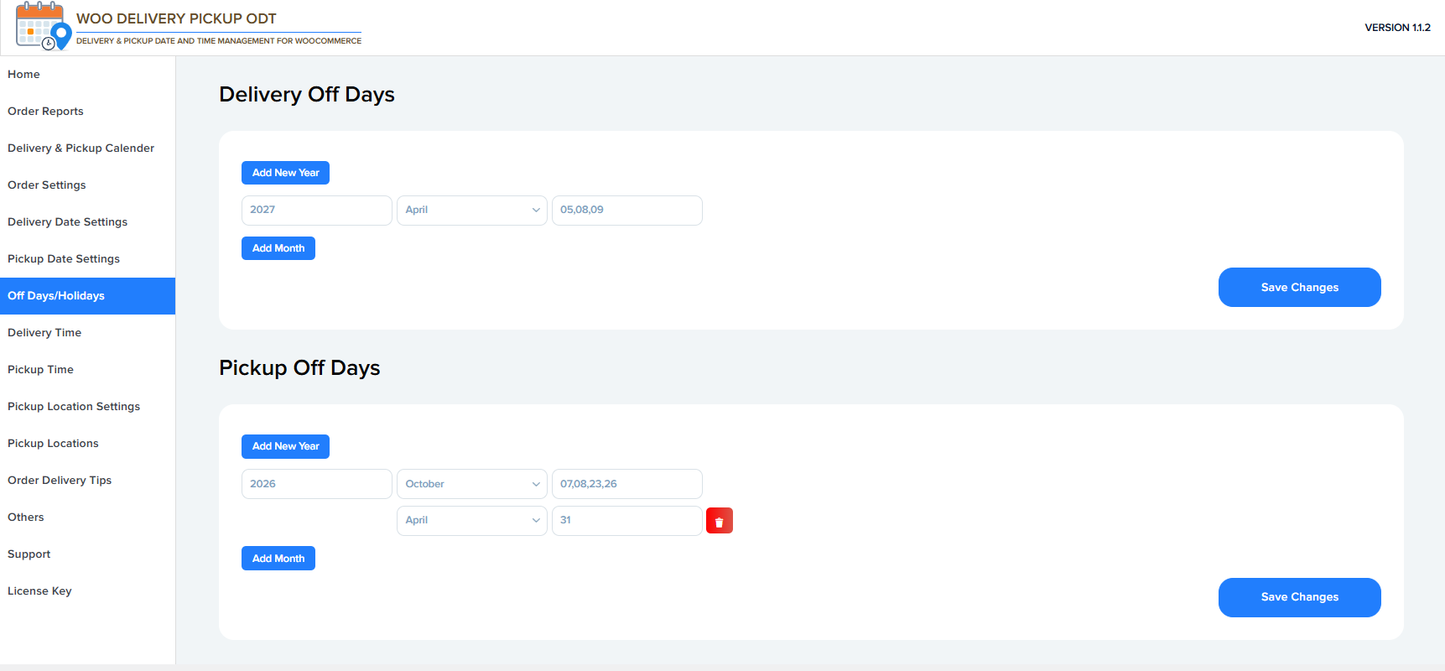The image size is (1445, 671).
Task: Click the 2027 year input field
Action: tap(316, 211)
